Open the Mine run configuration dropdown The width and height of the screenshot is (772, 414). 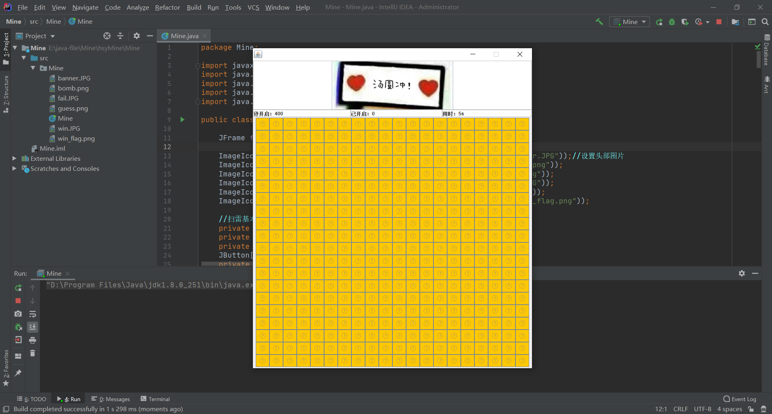645,22
